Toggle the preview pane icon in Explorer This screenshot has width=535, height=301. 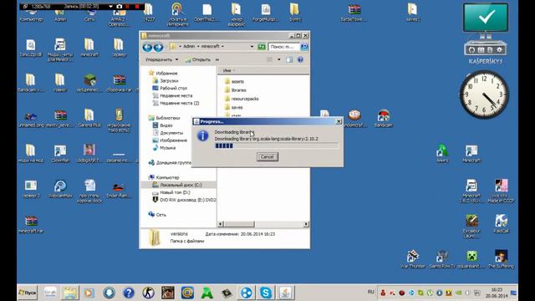[x=289, y=59]
